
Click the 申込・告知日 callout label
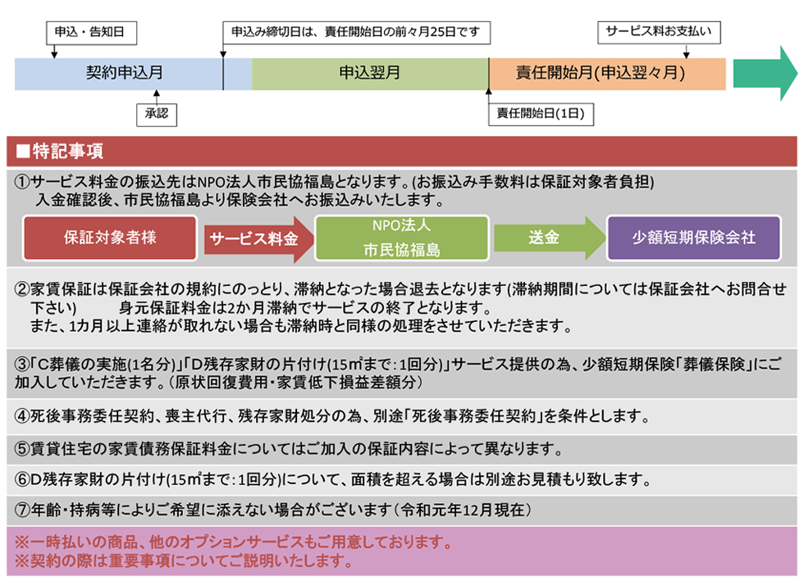(89, 33)
